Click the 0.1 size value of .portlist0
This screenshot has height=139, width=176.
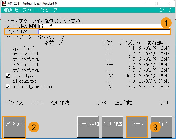pos(131,48)
